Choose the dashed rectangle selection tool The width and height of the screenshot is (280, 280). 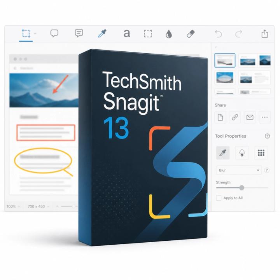coord(148,33)
